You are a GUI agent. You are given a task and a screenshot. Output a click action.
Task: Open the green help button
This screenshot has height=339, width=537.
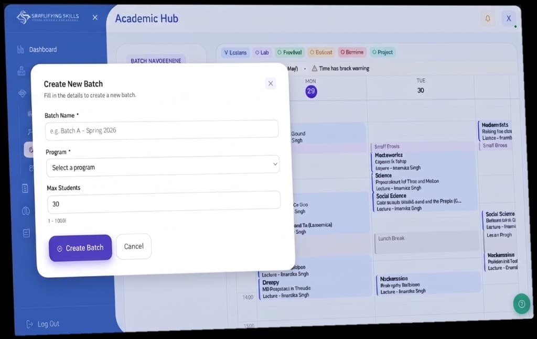[x=522, y=303]
